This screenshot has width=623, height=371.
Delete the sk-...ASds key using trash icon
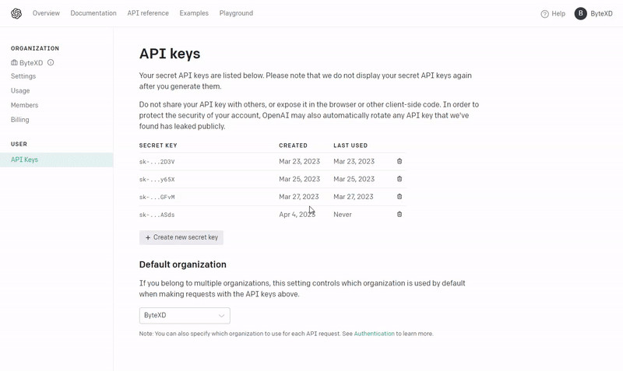tap(399, 214)
